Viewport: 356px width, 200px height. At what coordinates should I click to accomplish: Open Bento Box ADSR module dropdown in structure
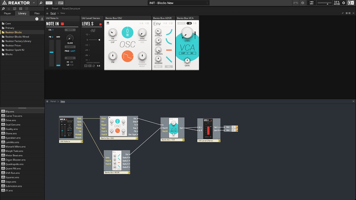click(x=129, y=172)
